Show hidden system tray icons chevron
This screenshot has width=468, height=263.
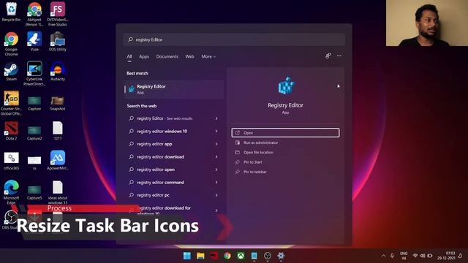pos(383,256)
